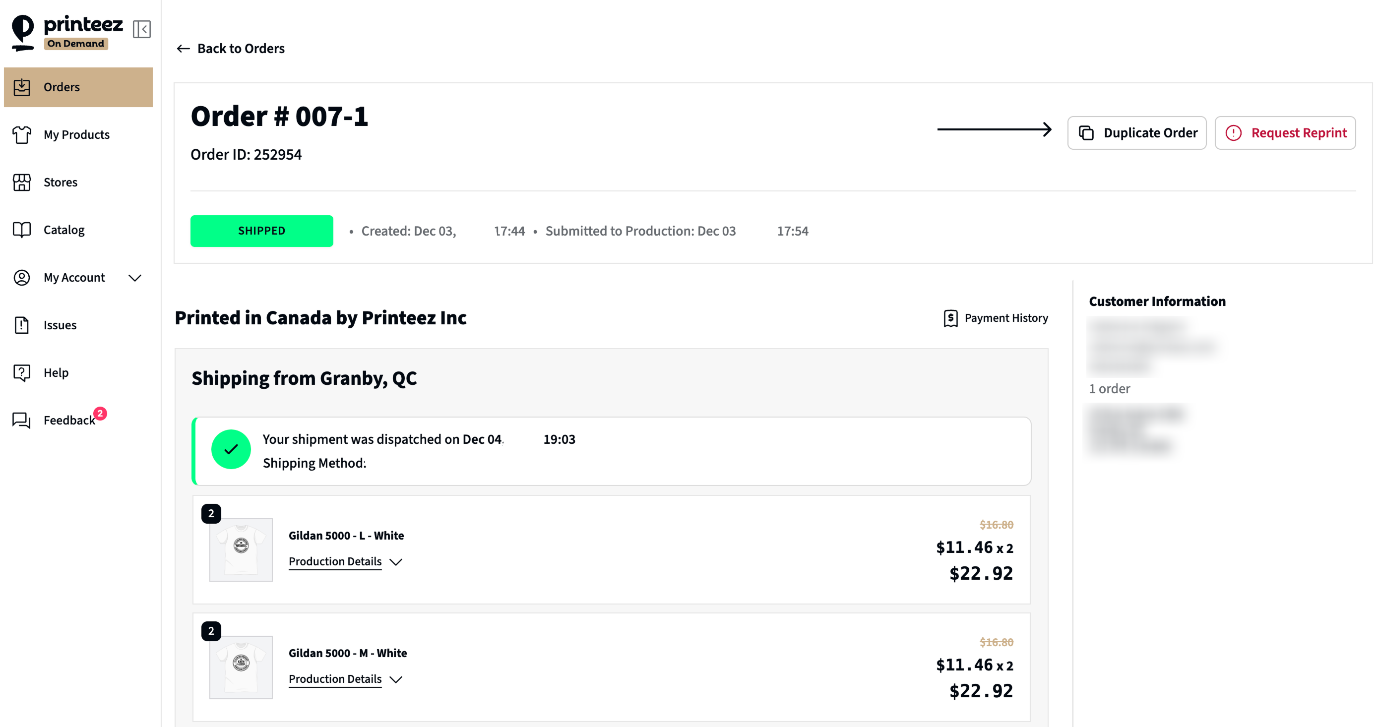Click the Orders inbox icon in sidebar
The width and height of the screenshot is (1376, 727).
(22, 87)
